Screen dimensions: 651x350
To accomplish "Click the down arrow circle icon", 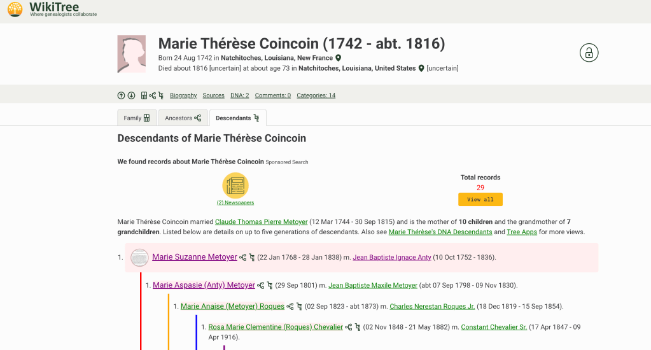I will [x=131, y=95].
